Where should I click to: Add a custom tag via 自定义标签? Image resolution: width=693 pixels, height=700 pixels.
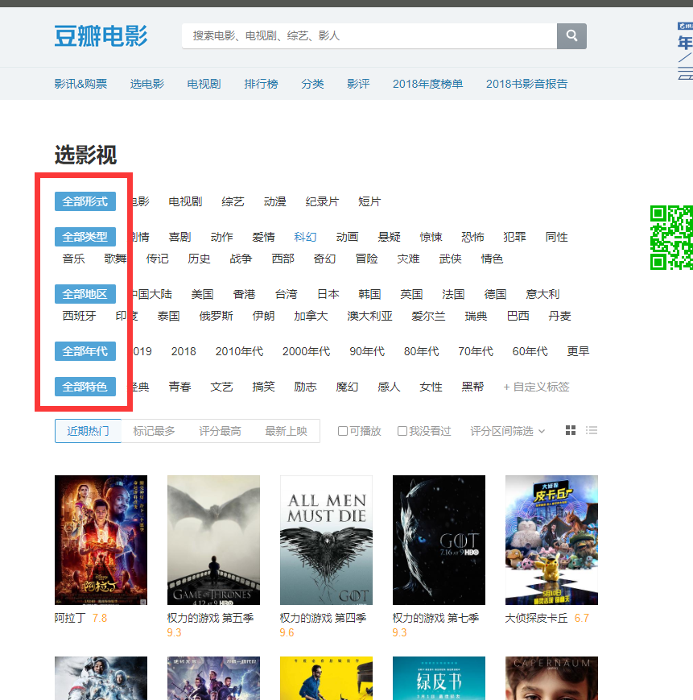(537, 387)
